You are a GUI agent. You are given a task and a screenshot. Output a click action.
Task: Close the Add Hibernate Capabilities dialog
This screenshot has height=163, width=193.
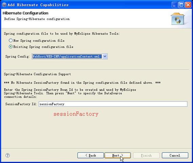(188, 5)
